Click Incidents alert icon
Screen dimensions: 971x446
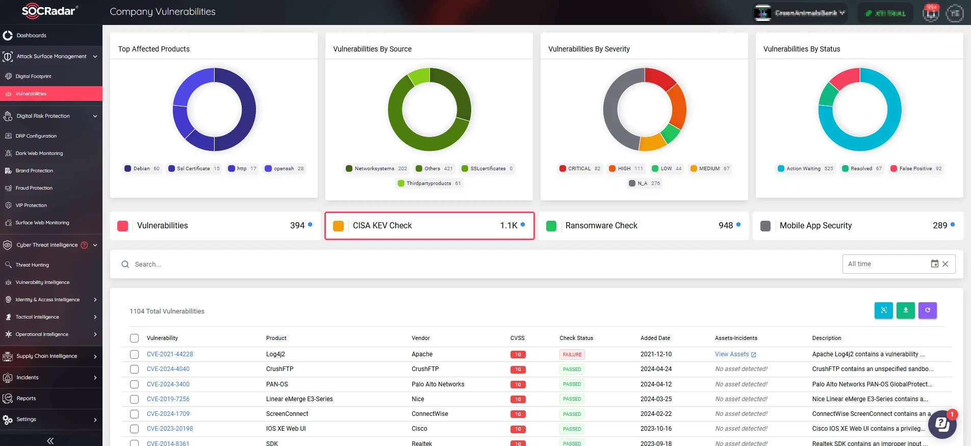(8, 378)
